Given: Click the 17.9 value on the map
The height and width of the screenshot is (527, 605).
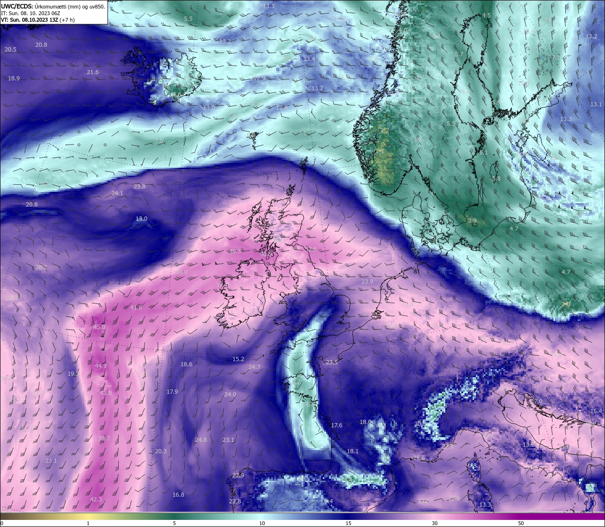Looking at the screenshot, I should point(172,392).
